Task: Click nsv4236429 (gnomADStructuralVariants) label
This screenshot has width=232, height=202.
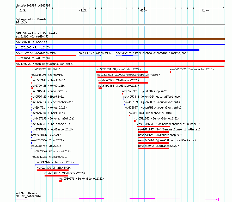Action: 45,64
